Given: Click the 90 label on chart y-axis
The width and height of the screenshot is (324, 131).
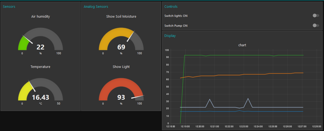Looking at the screenshot, I should pyautogui.click(x=167, y=57).
